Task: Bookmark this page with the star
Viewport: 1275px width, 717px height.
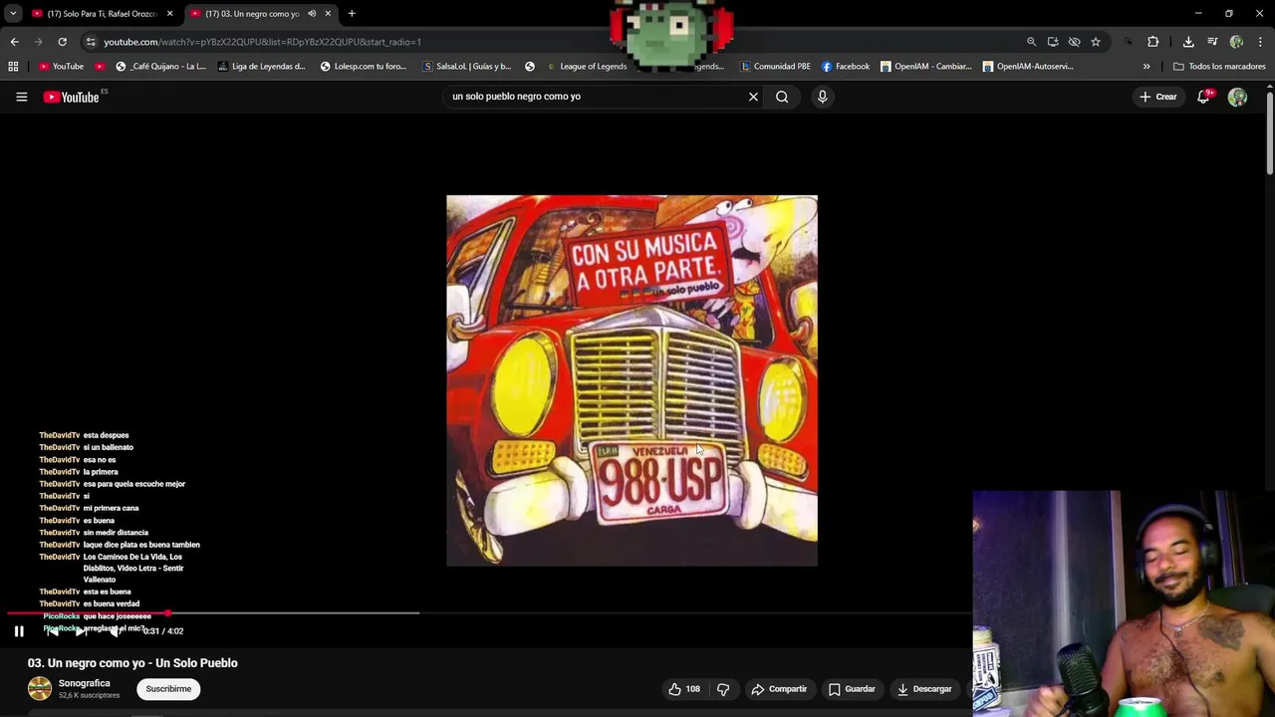Action: point(1096,42)
